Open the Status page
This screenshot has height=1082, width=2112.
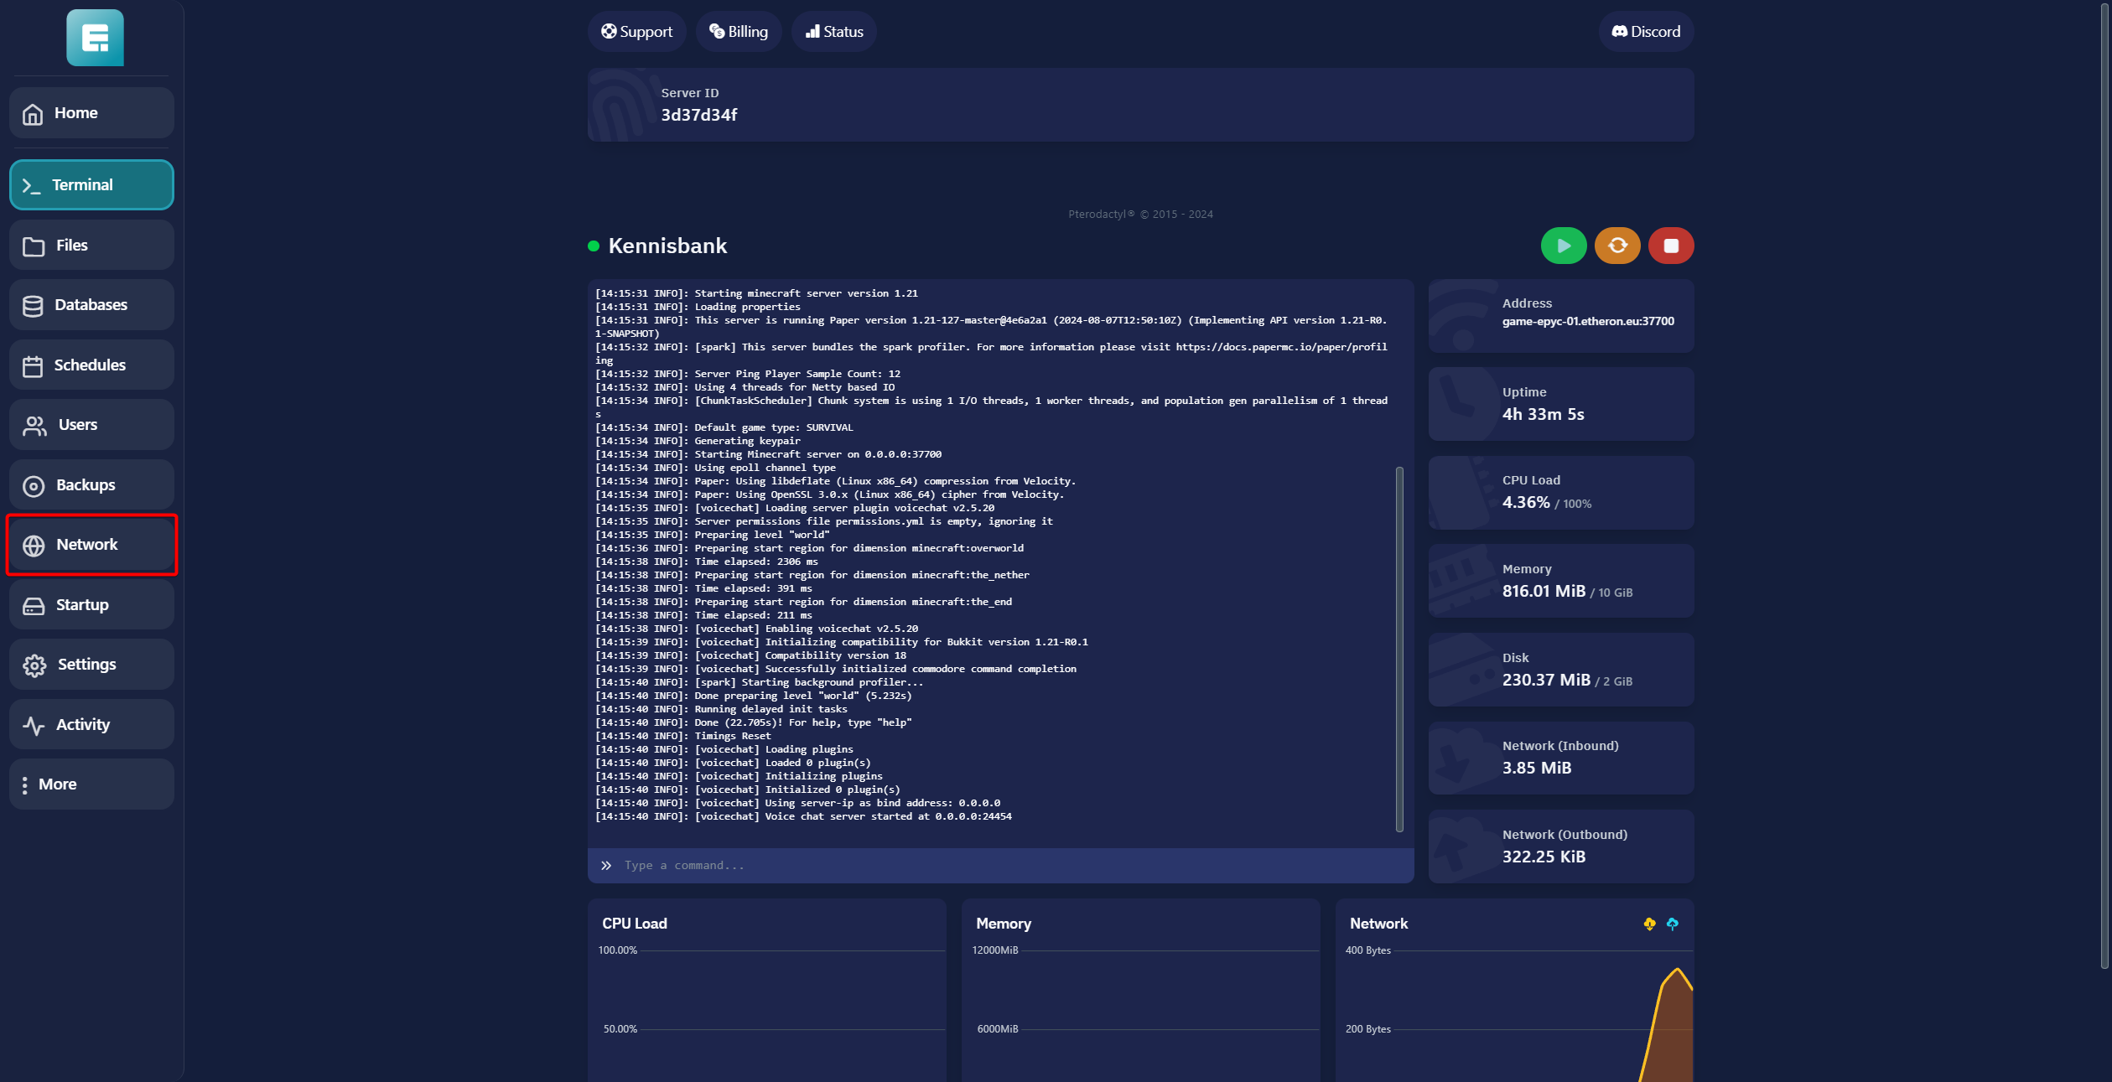(833, 32)
